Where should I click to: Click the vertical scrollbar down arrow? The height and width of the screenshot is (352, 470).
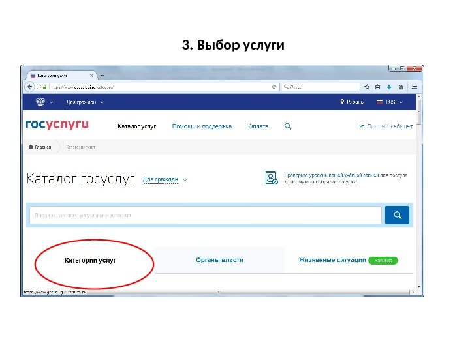point(418,287)
